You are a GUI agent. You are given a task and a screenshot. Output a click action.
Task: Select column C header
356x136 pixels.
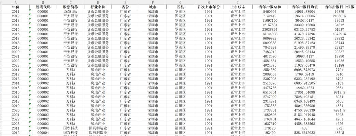click(70, 2)
